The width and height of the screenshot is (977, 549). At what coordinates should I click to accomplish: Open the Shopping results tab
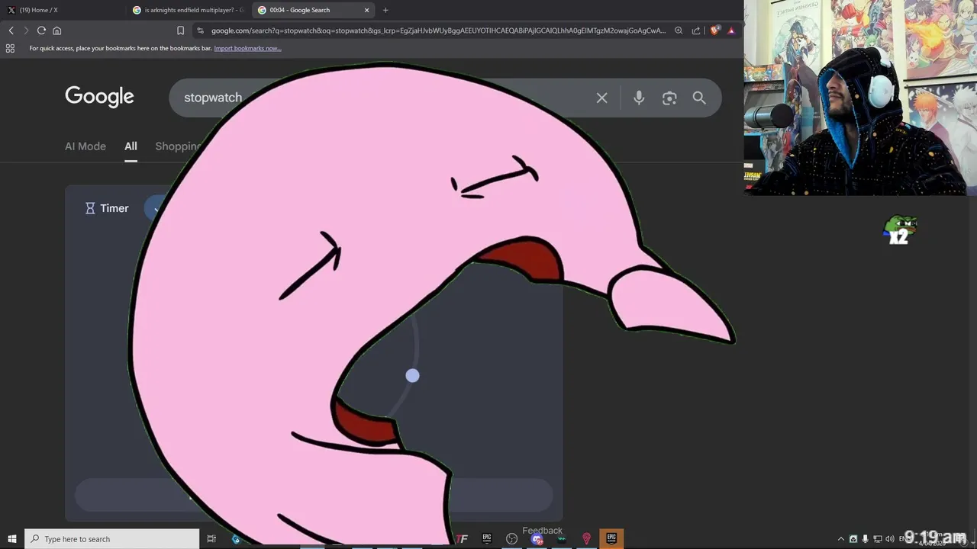177,146
